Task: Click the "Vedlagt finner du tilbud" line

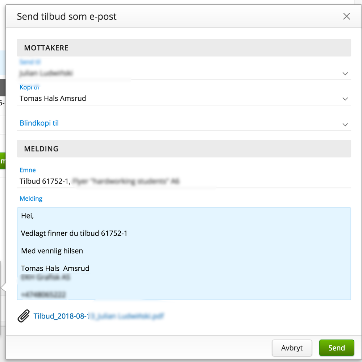Action: tap(74, 233)
